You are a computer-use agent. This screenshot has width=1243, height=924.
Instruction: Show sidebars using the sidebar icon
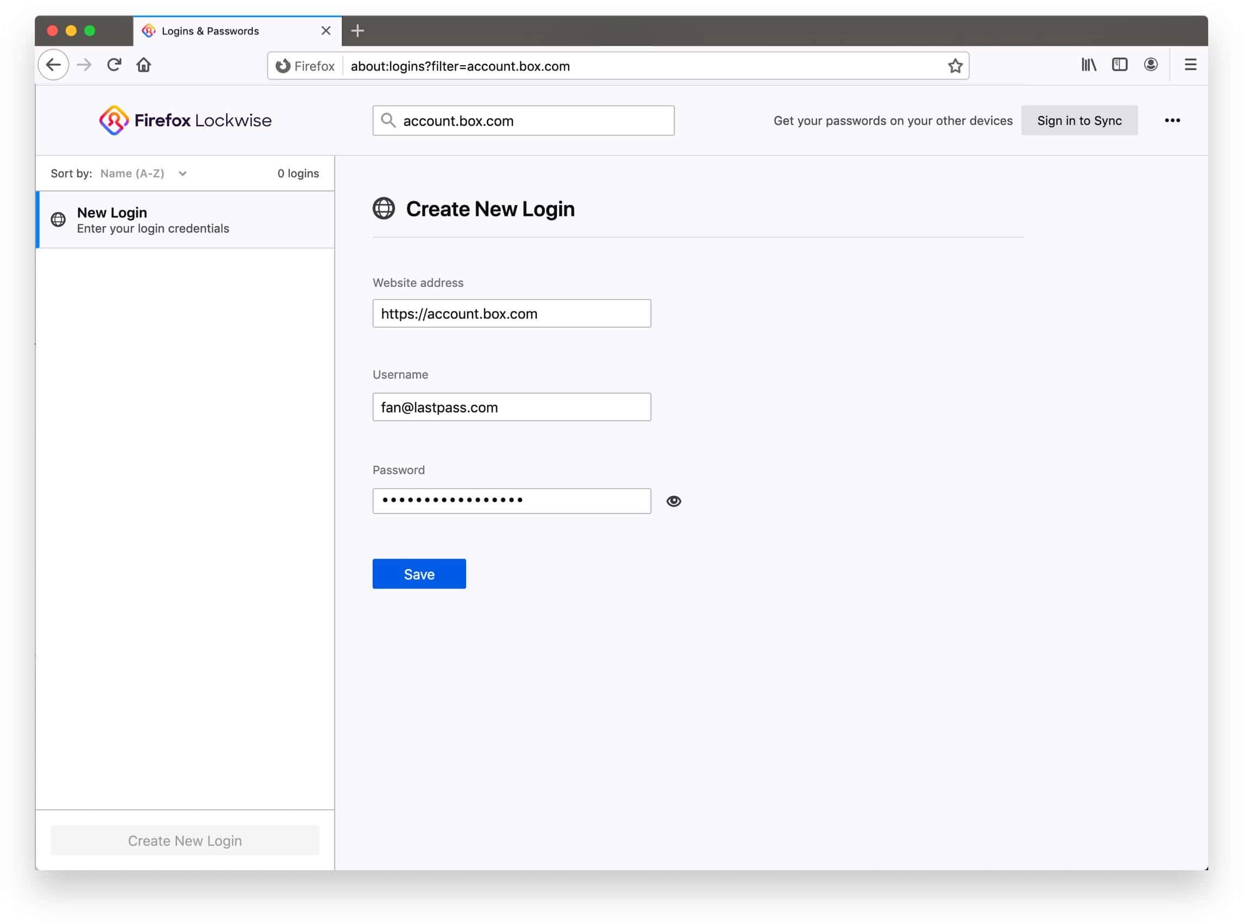coord(1119,65)
